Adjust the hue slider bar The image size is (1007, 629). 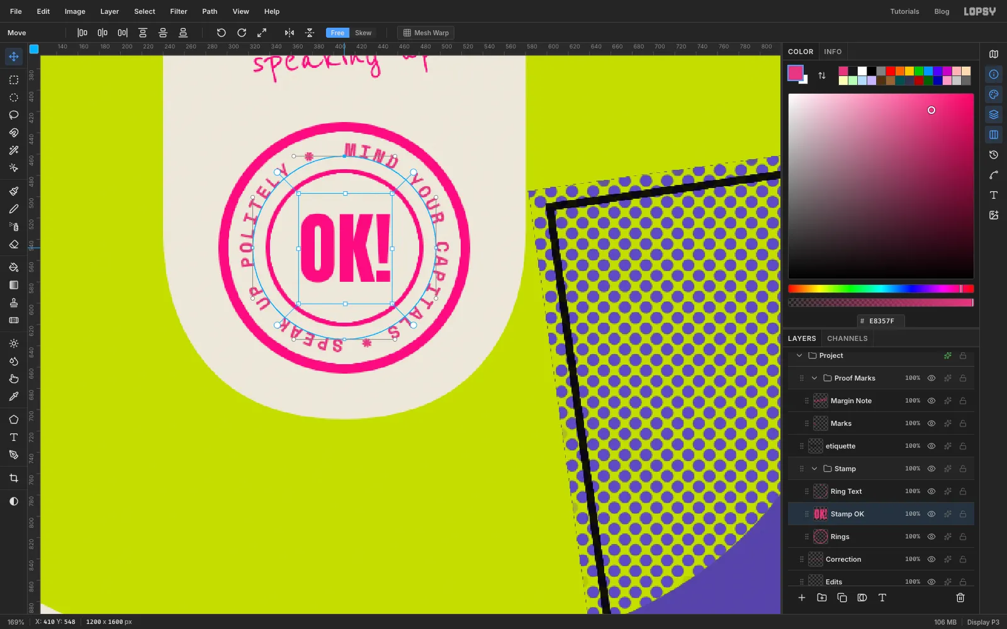tap(880, 289)
